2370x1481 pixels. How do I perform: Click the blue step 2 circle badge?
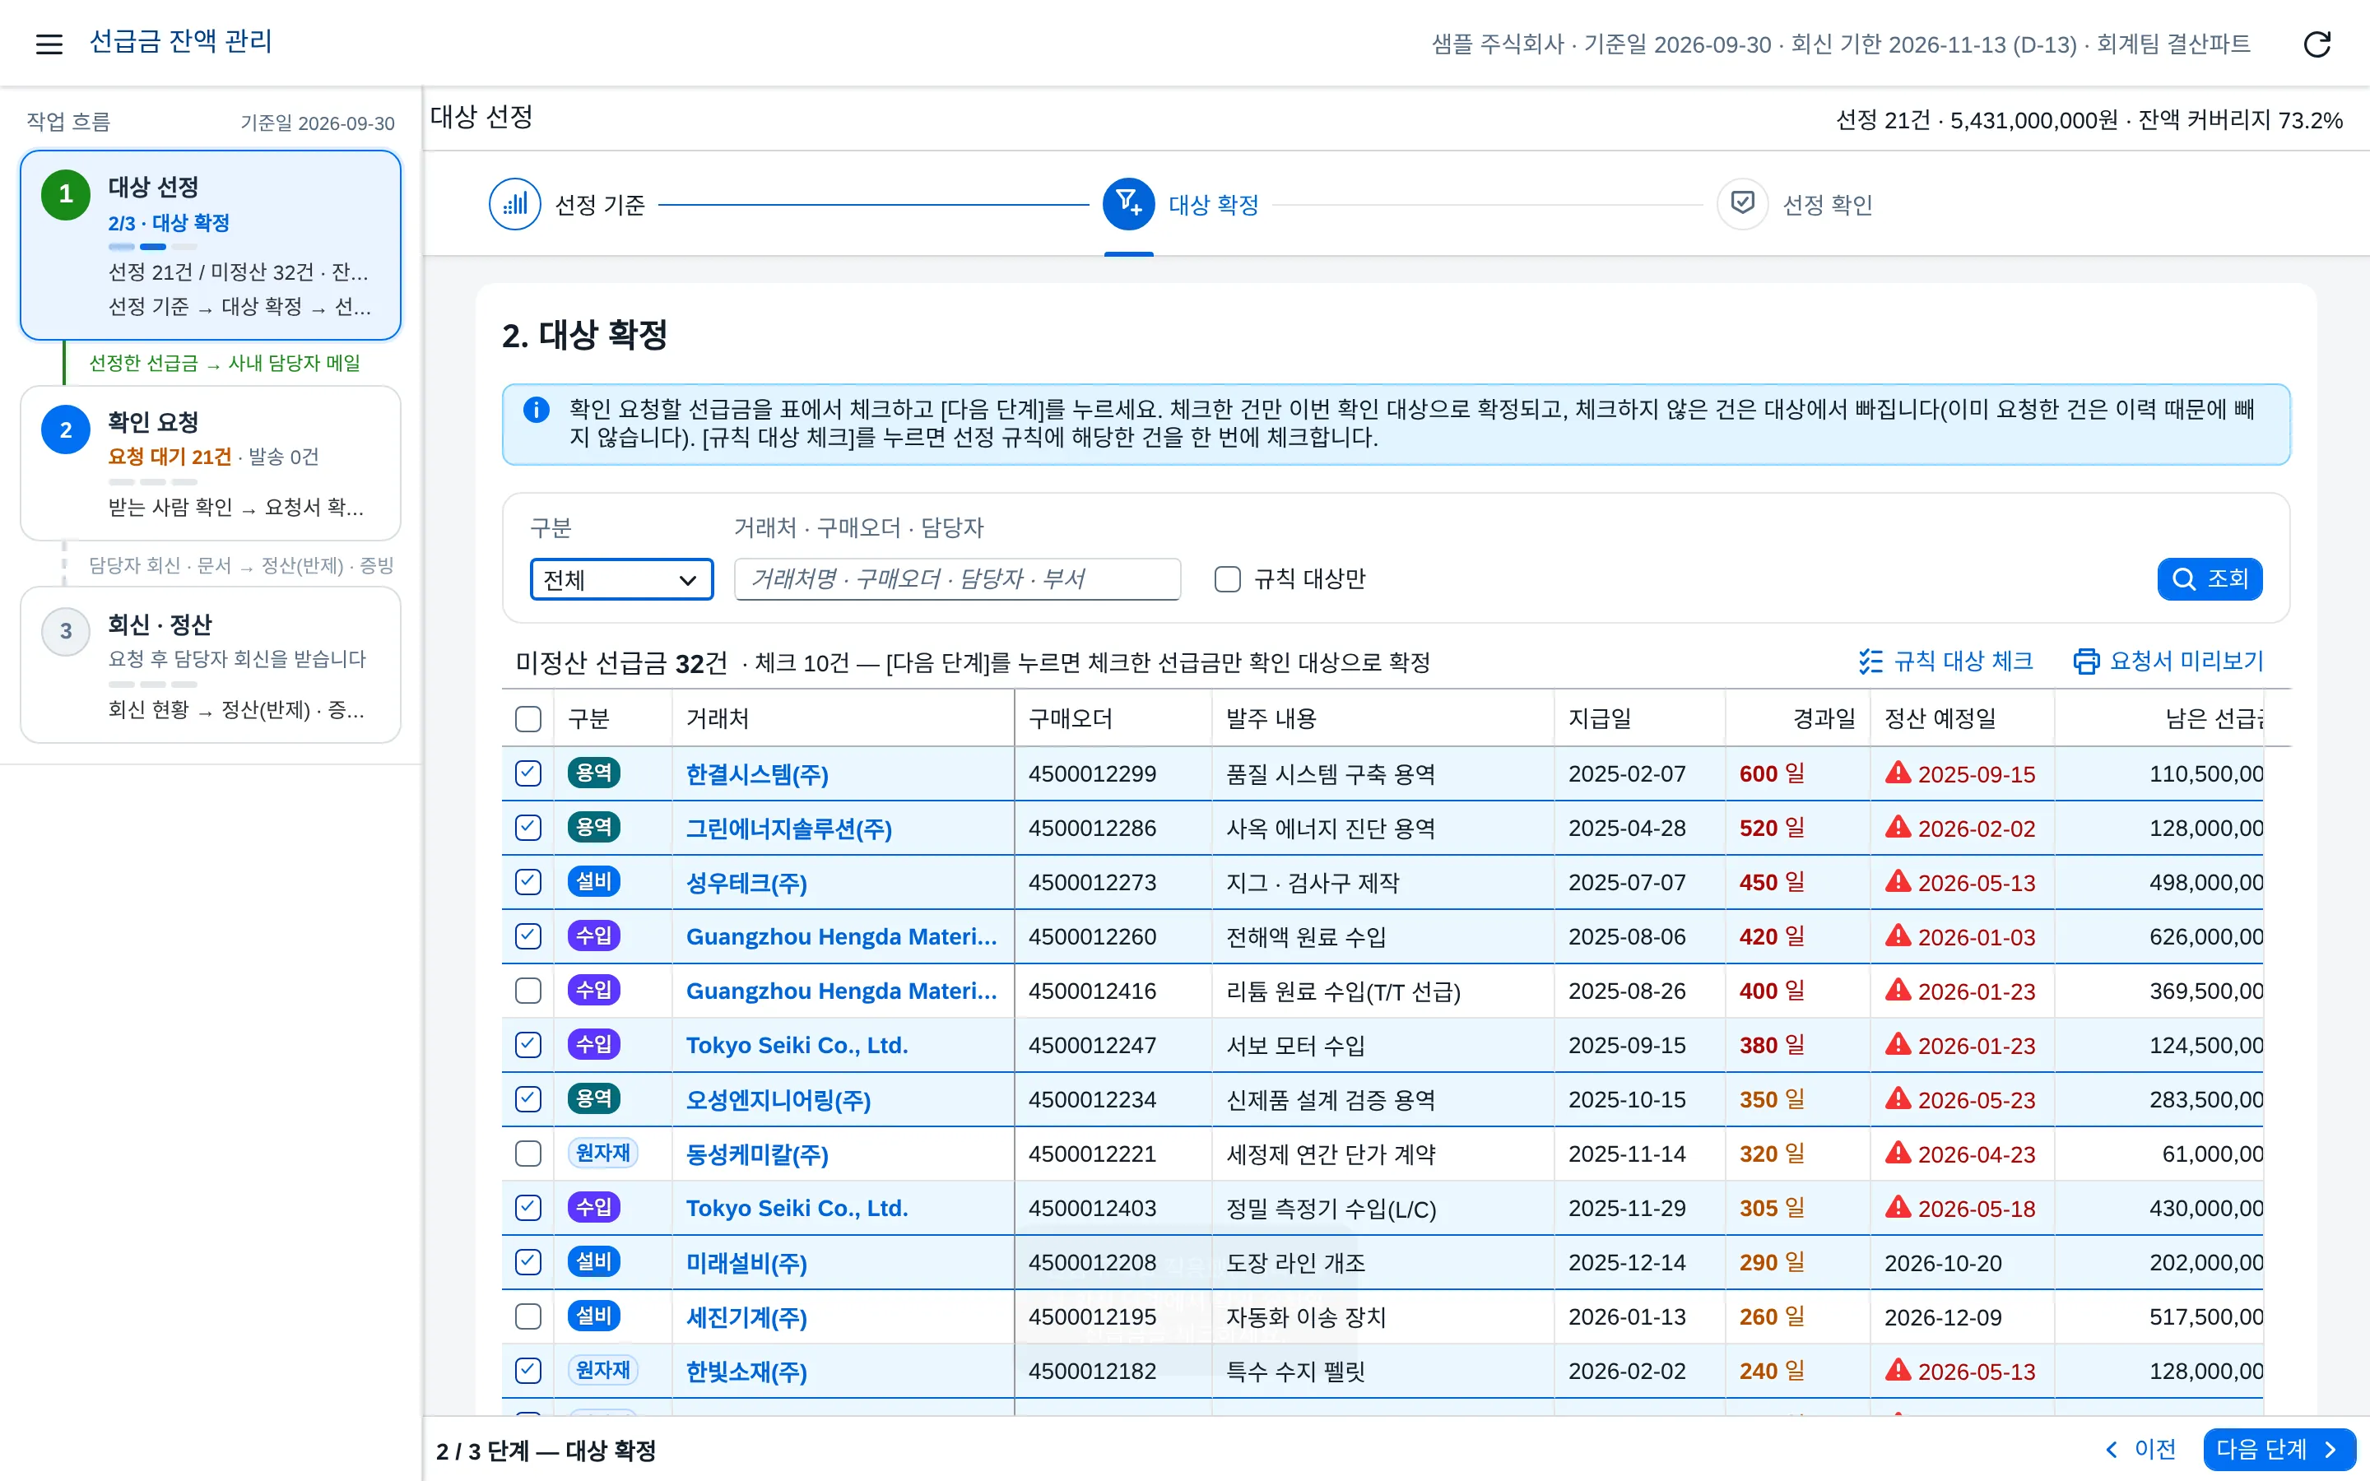tap(66, 429)
